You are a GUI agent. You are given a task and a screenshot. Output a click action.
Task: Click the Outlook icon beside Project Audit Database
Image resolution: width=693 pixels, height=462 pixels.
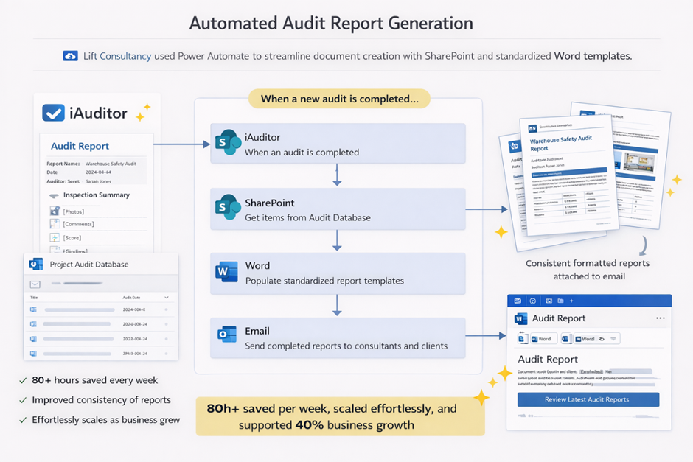pos(35,265)
